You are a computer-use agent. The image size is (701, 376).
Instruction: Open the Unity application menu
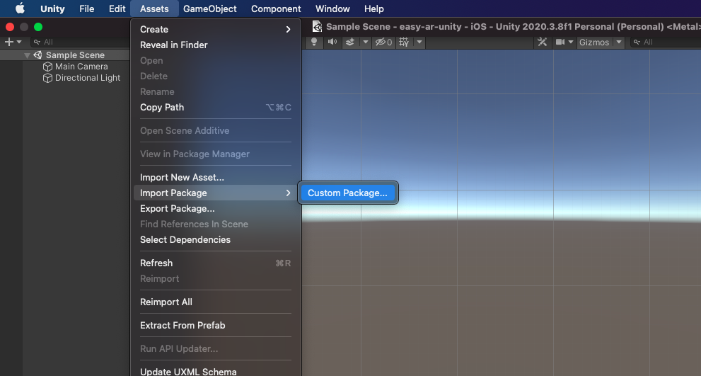(x=52, y=8)
